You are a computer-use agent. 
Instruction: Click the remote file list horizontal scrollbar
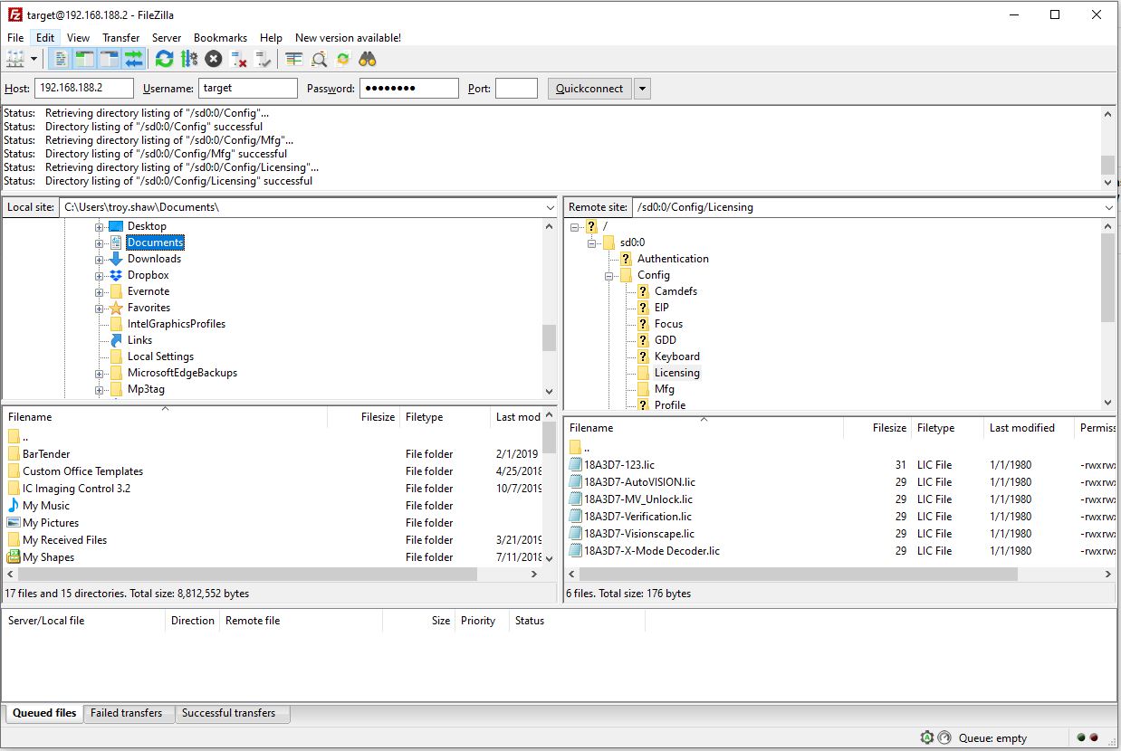point(798,575)
